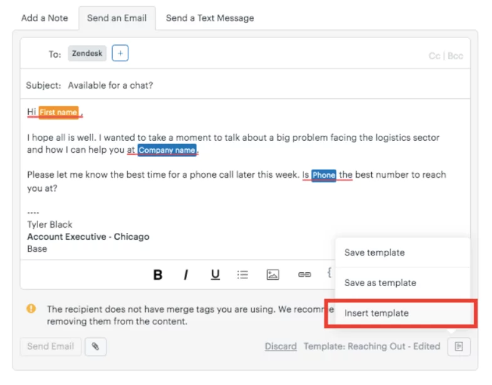The image size is (492, 385).
Task: Apply italic formatting to text
Action: click(186, 275)
